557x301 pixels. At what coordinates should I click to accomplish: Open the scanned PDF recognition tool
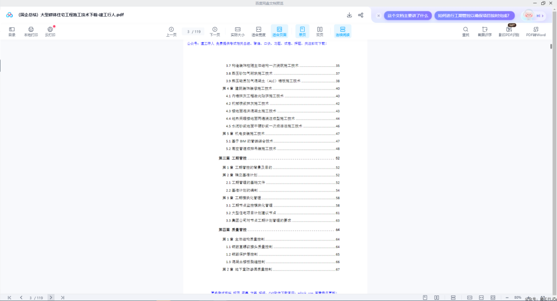coord(509,32)
